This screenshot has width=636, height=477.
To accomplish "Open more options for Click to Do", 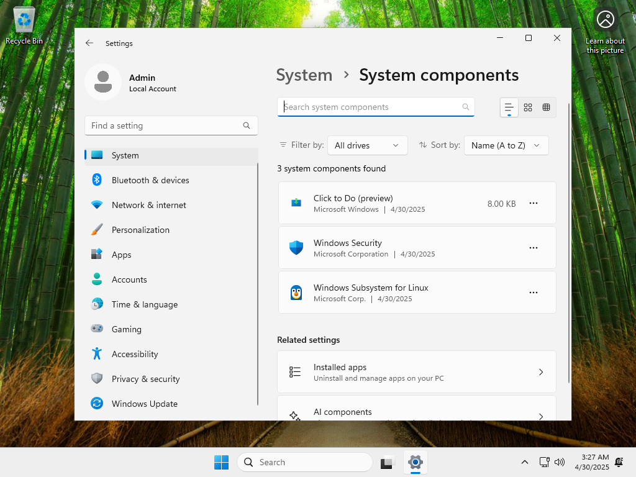I will click(x=533, y=203).
